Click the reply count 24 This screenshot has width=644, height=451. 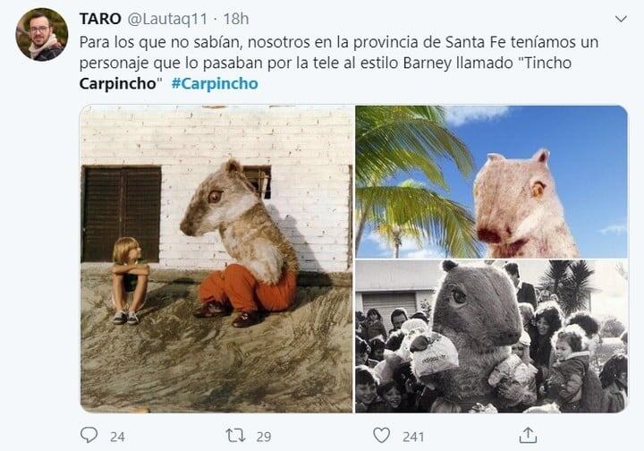click(x=117, y=437)
